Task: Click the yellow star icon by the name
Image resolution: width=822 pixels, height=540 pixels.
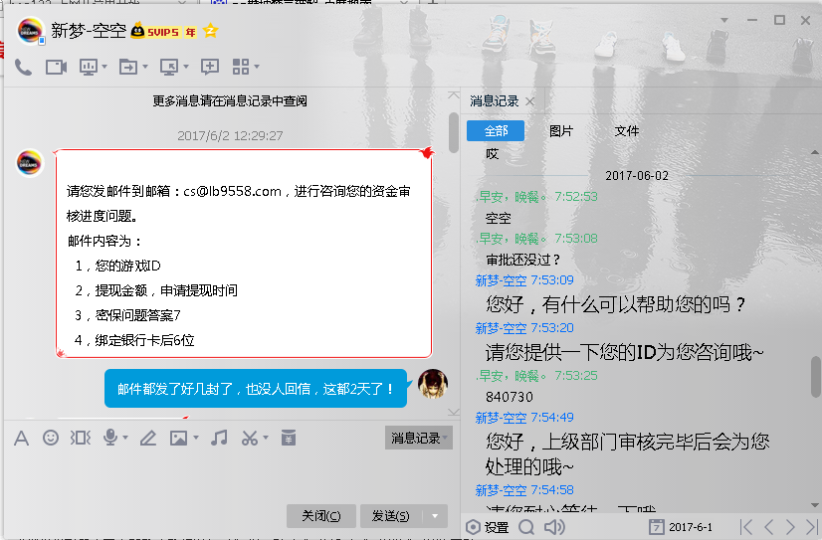Action: click(x=210, y=31)
